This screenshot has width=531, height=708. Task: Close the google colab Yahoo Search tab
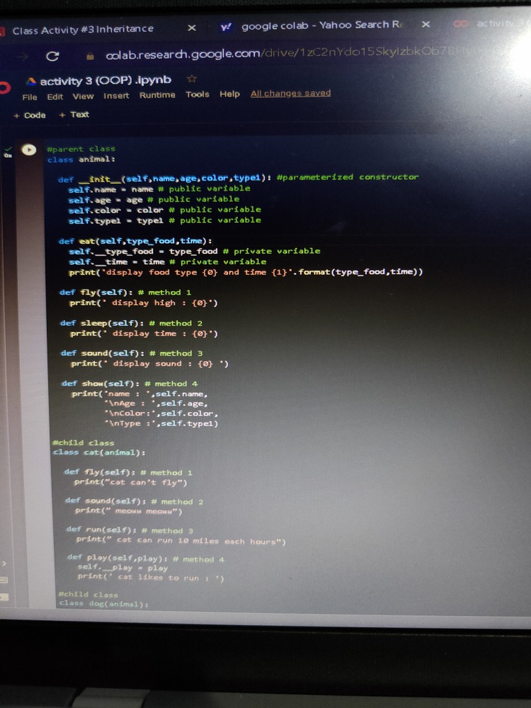425,24
